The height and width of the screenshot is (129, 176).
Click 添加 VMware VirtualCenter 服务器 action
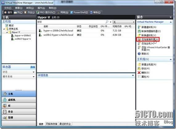pyautogui.click(x=154, y=49)
